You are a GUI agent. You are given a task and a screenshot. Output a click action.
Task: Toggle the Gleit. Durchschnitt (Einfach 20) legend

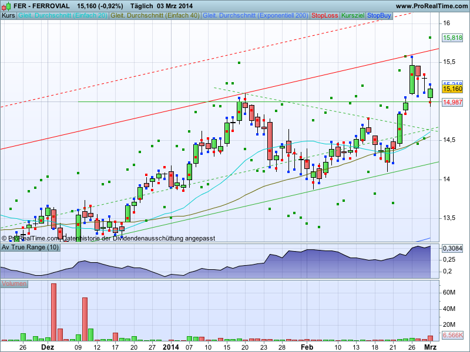click(63, 15)
